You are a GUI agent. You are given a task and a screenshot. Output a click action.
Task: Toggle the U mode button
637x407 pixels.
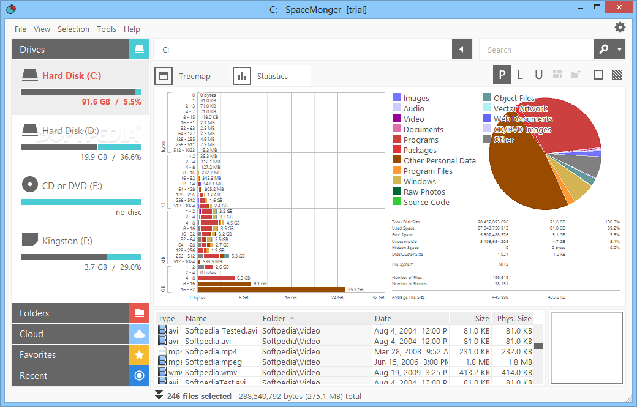point(538,75)
